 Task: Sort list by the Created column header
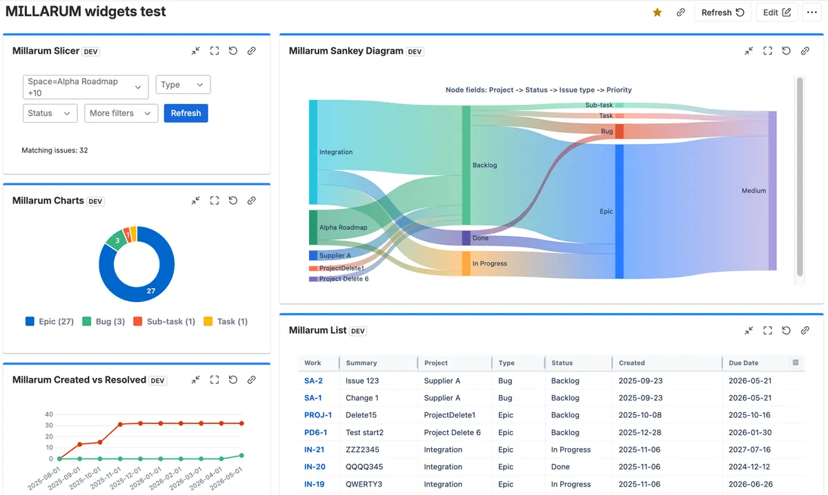(632, 363)
